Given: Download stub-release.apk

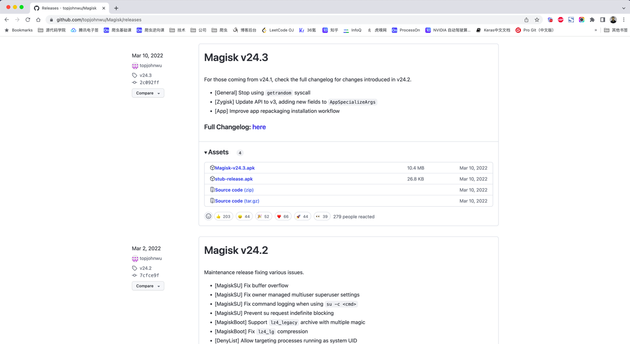Looking at the screenshot, I should [234, 179].
